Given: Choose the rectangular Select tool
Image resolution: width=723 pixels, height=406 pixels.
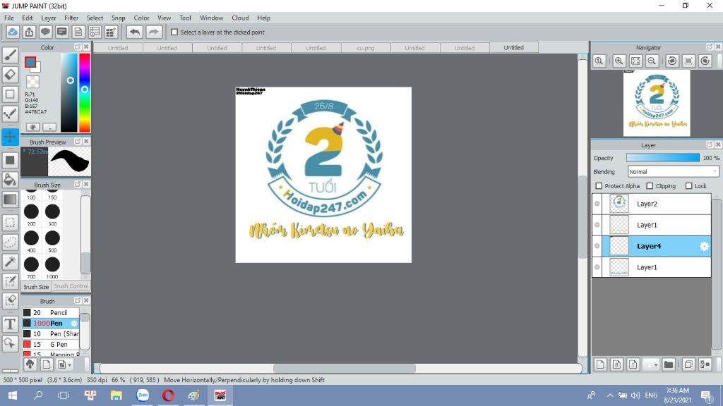Looking at the screenshot, I should pyautogui.click(x=10, y=223).
